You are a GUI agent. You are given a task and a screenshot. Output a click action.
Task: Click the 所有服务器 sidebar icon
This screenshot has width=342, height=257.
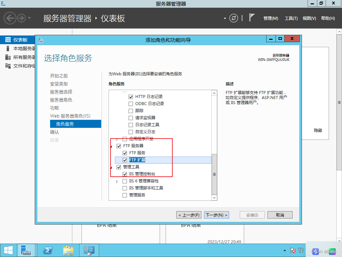(8, 57)
